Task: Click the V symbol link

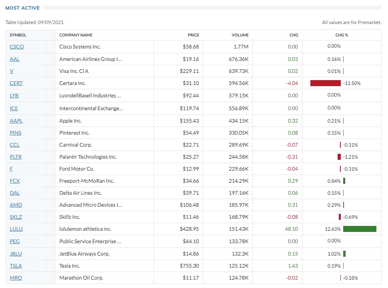Action: coord(11,71)
